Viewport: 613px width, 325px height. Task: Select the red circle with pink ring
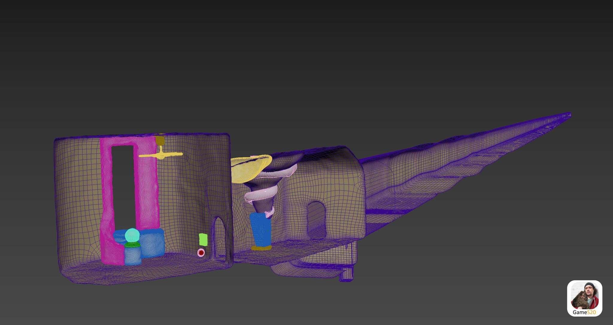[201, 253]
